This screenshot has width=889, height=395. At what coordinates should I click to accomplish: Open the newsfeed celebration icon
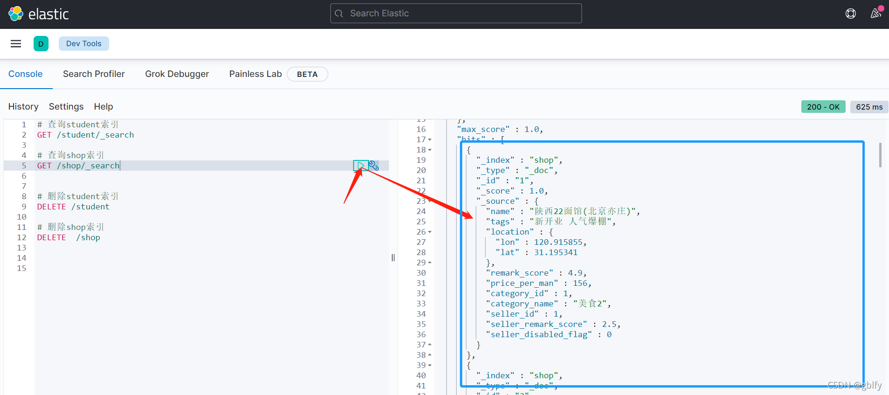click(x=876, y=14)
